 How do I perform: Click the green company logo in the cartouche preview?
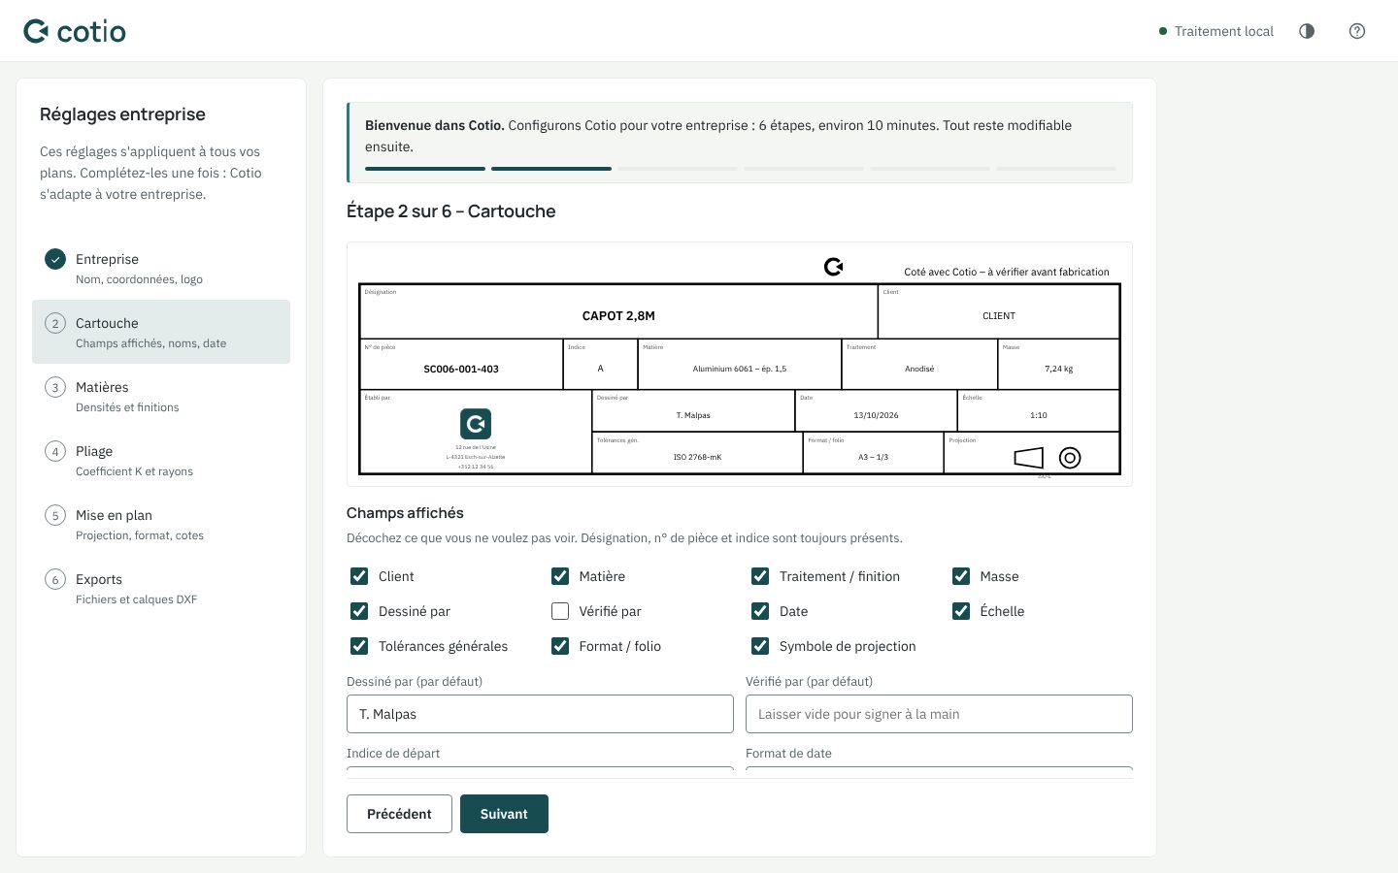(x=476, y=424)
